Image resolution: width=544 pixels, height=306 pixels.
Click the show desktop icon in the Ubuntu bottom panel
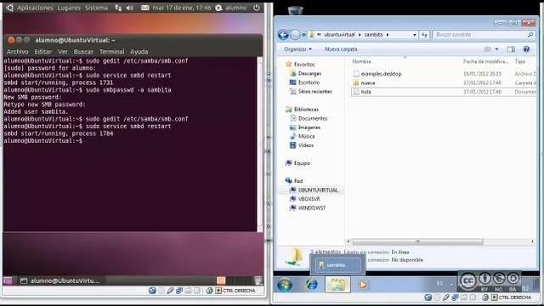pyautogui.click(x=8, y=280)
